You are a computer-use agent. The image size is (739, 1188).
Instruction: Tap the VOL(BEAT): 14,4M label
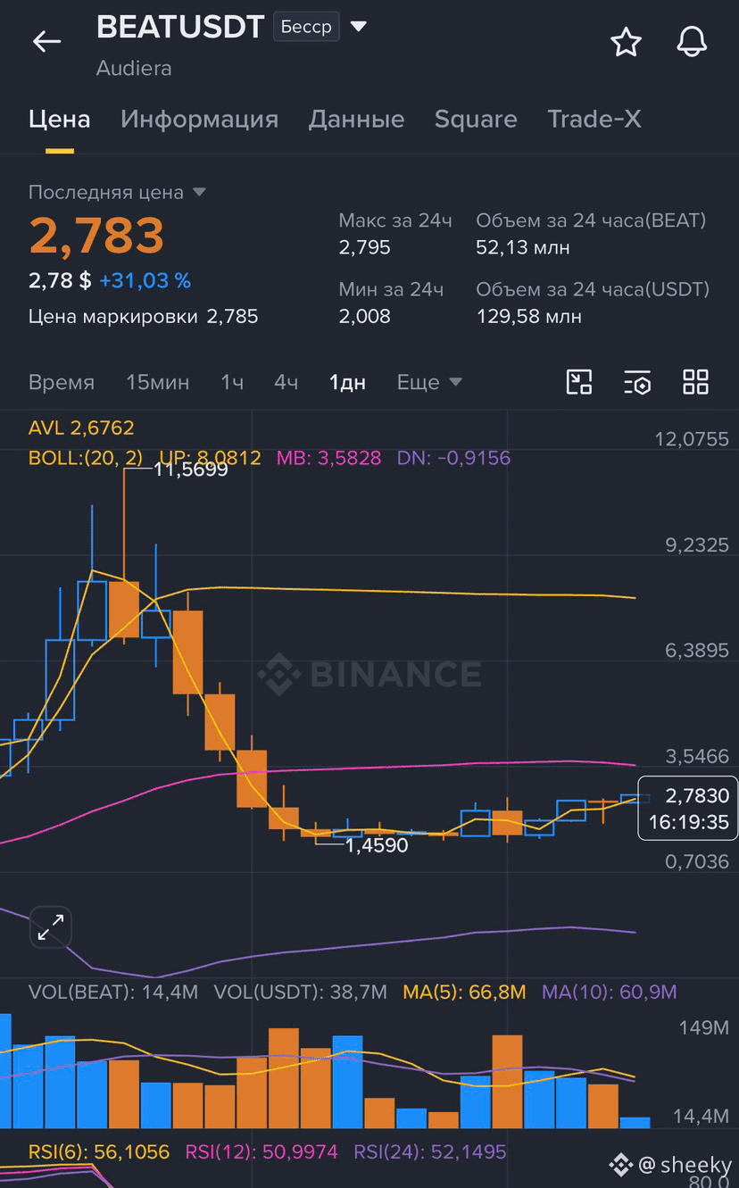point(113,992)
